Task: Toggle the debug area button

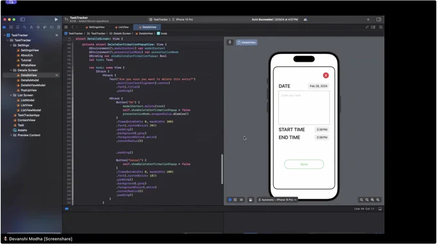Action: click(380, 209)
